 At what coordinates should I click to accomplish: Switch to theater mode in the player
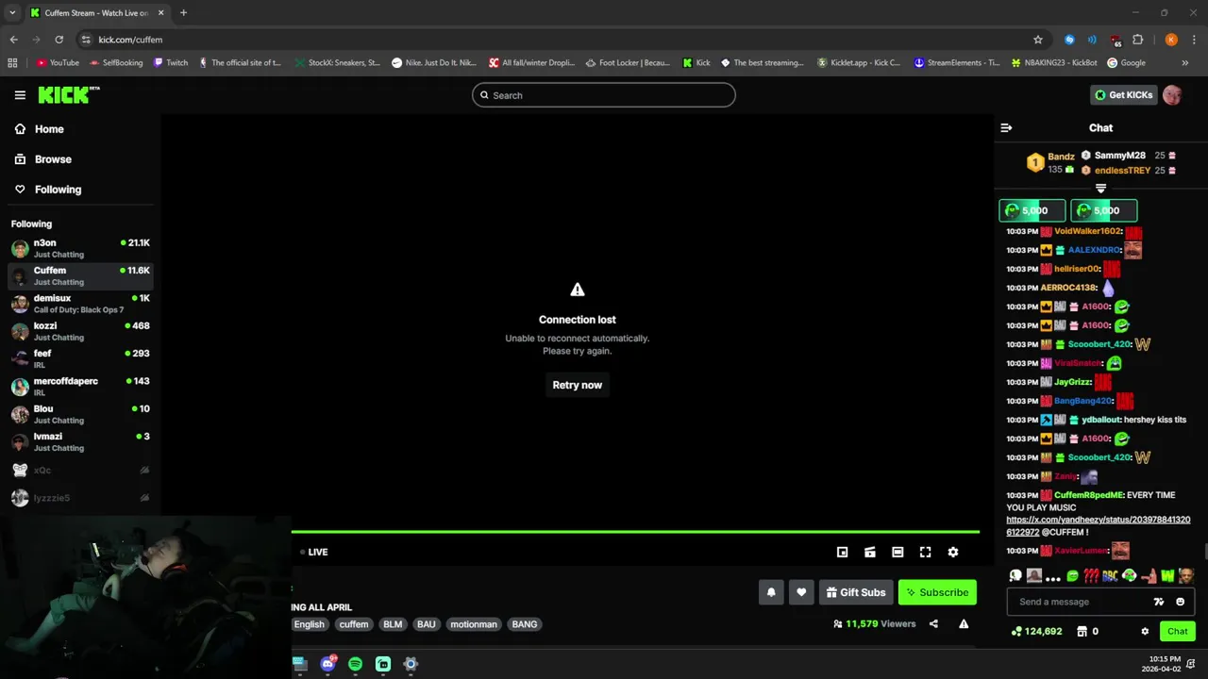(x=898, y=552)
